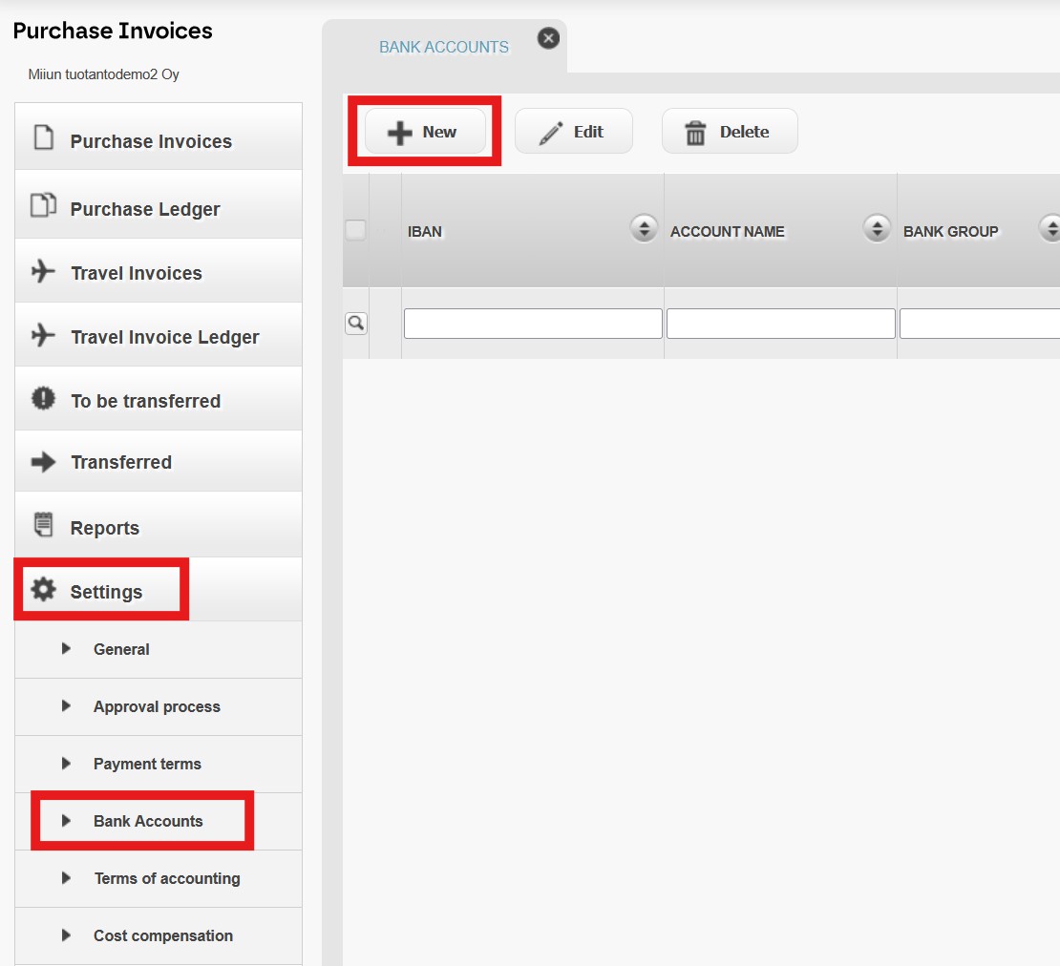Viewport: 1060px width, 966px height.
Task: Switch to the BANK ACCOUNTS tab
Action: click(x=443, y=48)
